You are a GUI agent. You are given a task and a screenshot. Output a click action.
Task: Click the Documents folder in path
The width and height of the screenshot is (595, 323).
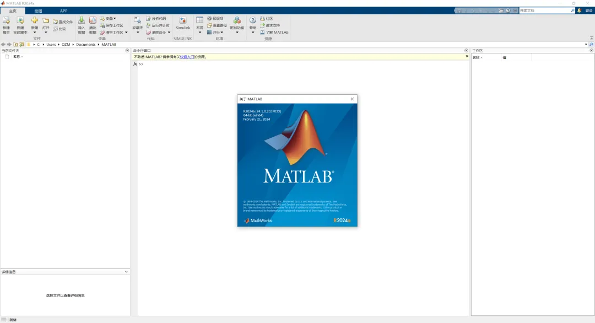coord(86,45)
